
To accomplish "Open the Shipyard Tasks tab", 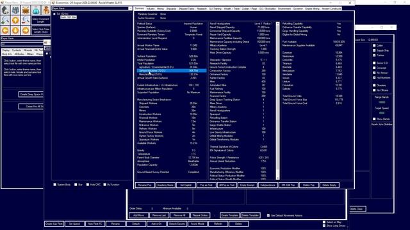I will (x=186, y=8).
